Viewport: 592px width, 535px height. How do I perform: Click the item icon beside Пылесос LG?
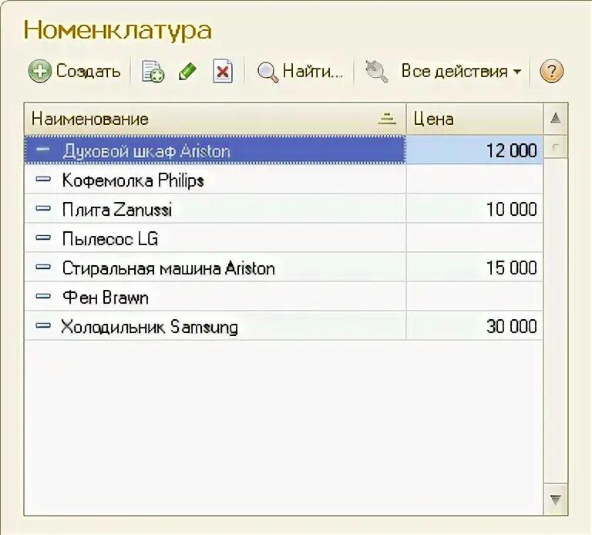43,237
